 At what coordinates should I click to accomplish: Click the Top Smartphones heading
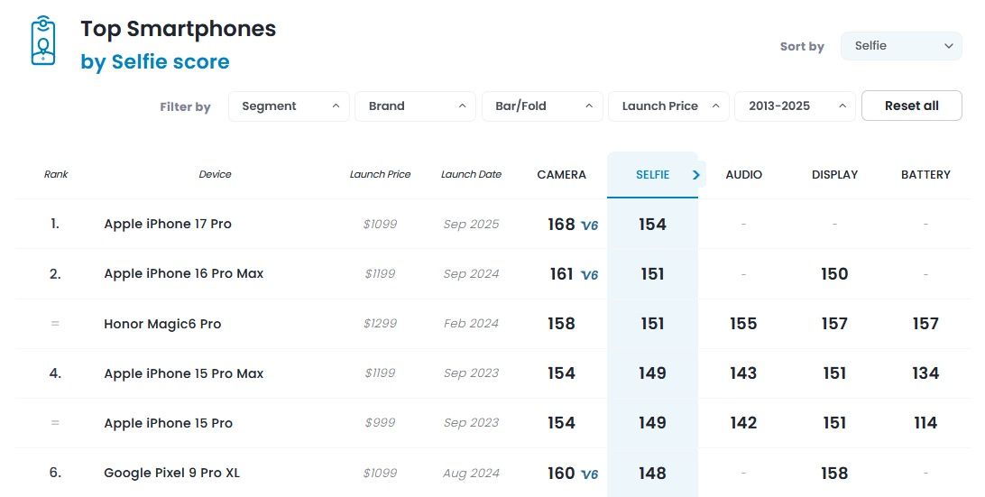click(x=179, y=29)
